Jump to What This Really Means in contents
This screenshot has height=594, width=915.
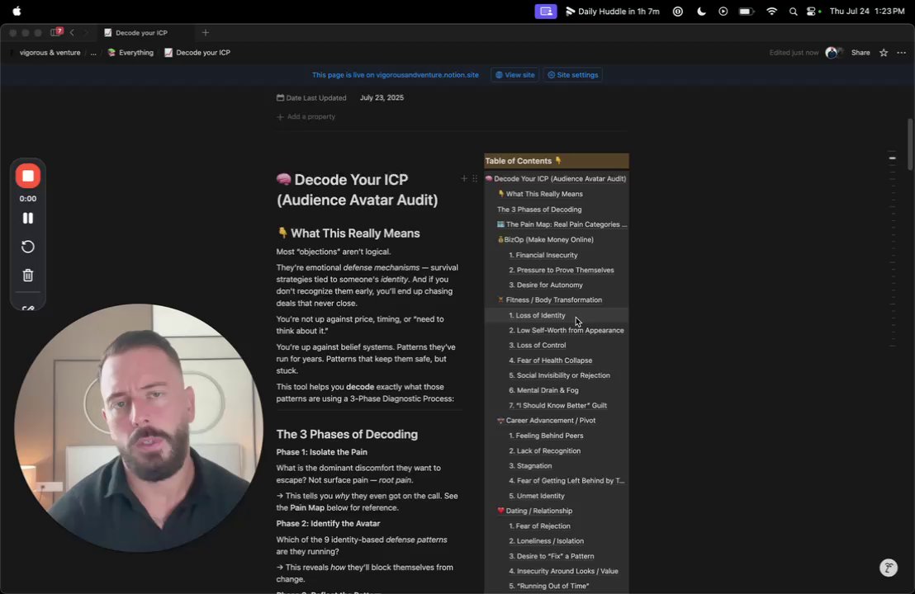[x=544, y=194]
